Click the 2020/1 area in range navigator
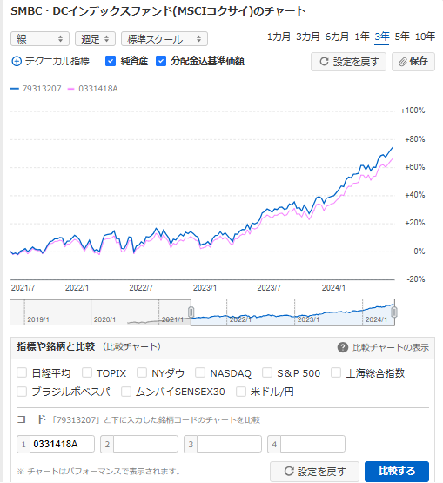The image size is (443, 483). pos(104,319)
